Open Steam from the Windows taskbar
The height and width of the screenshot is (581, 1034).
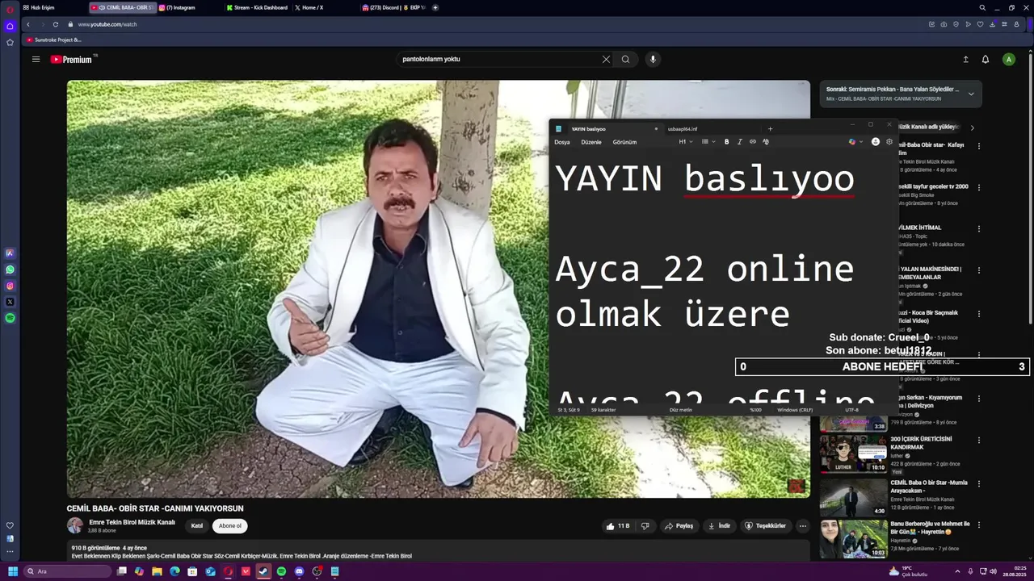click(263, 571)
